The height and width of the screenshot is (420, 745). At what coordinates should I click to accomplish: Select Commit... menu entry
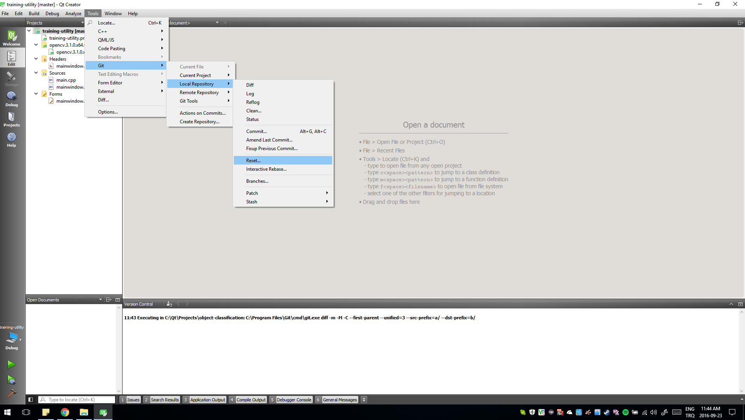coord(283,131)
